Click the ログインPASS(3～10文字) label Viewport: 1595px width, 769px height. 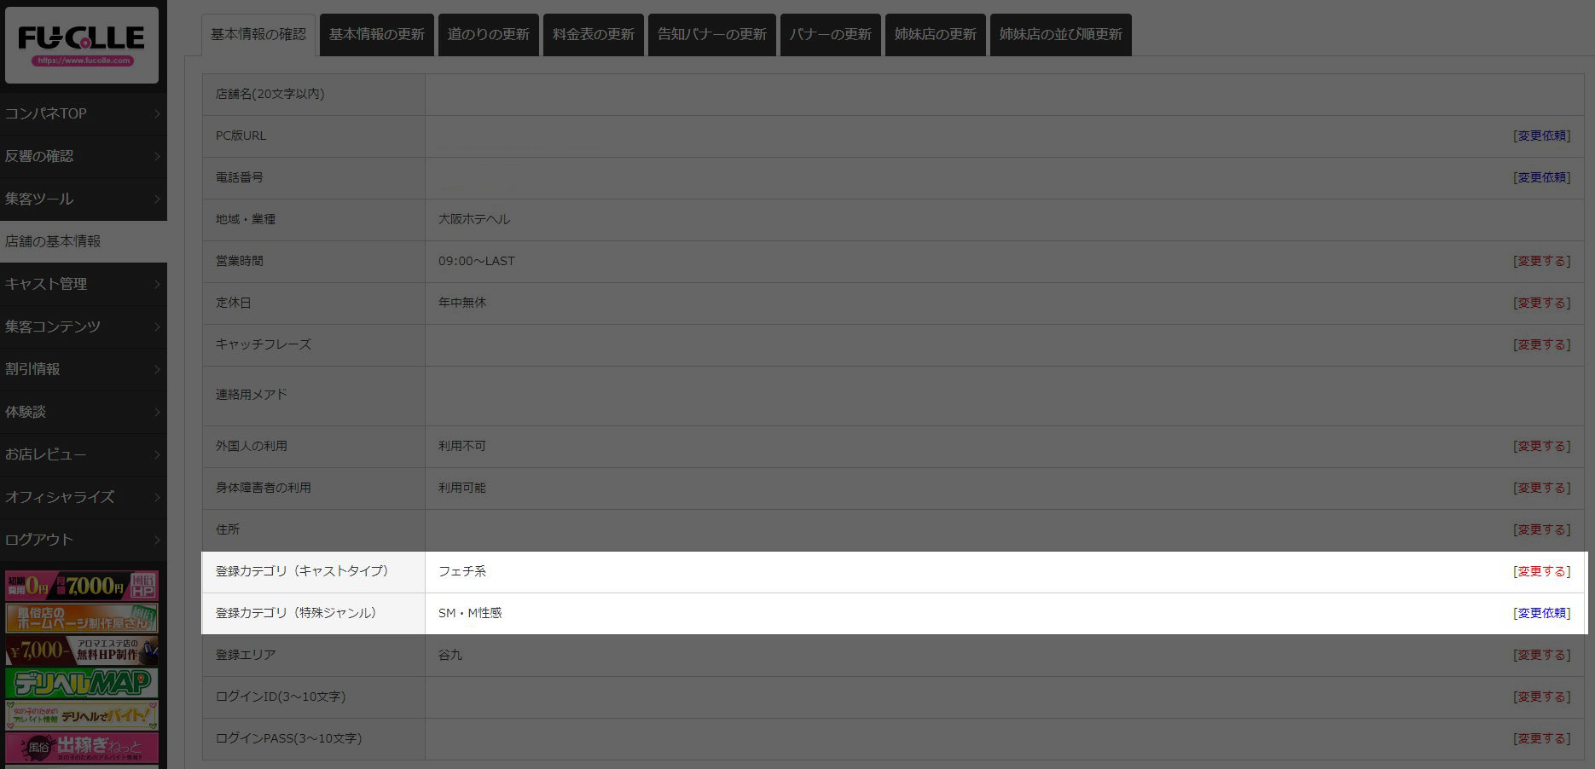pos(289,738)
